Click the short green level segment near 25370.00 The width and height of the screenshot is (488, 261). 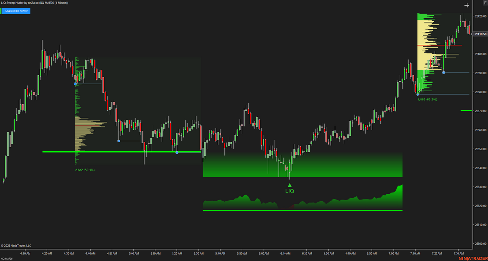pyautogui.click(x=467, y=110)
